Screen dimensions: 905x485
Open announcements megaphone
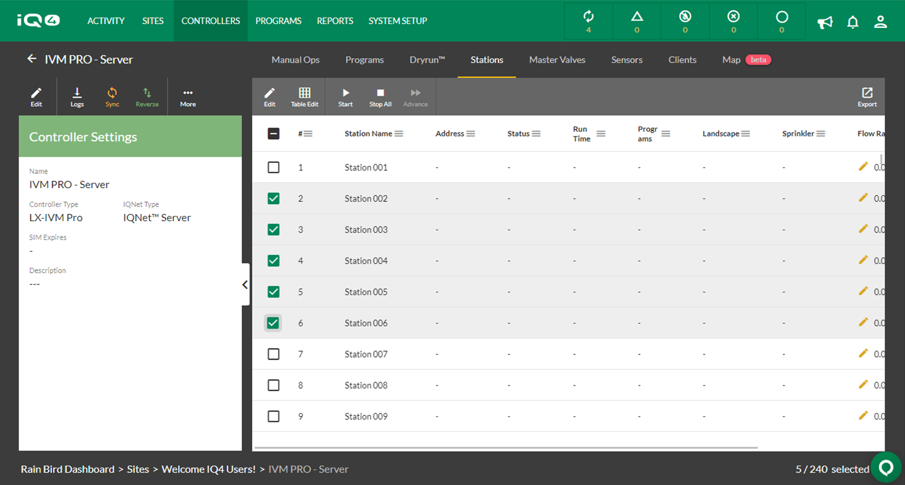(x=825, y=22)
